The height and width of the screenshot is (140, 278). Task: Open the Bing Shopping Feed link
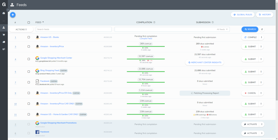(50, 70)
